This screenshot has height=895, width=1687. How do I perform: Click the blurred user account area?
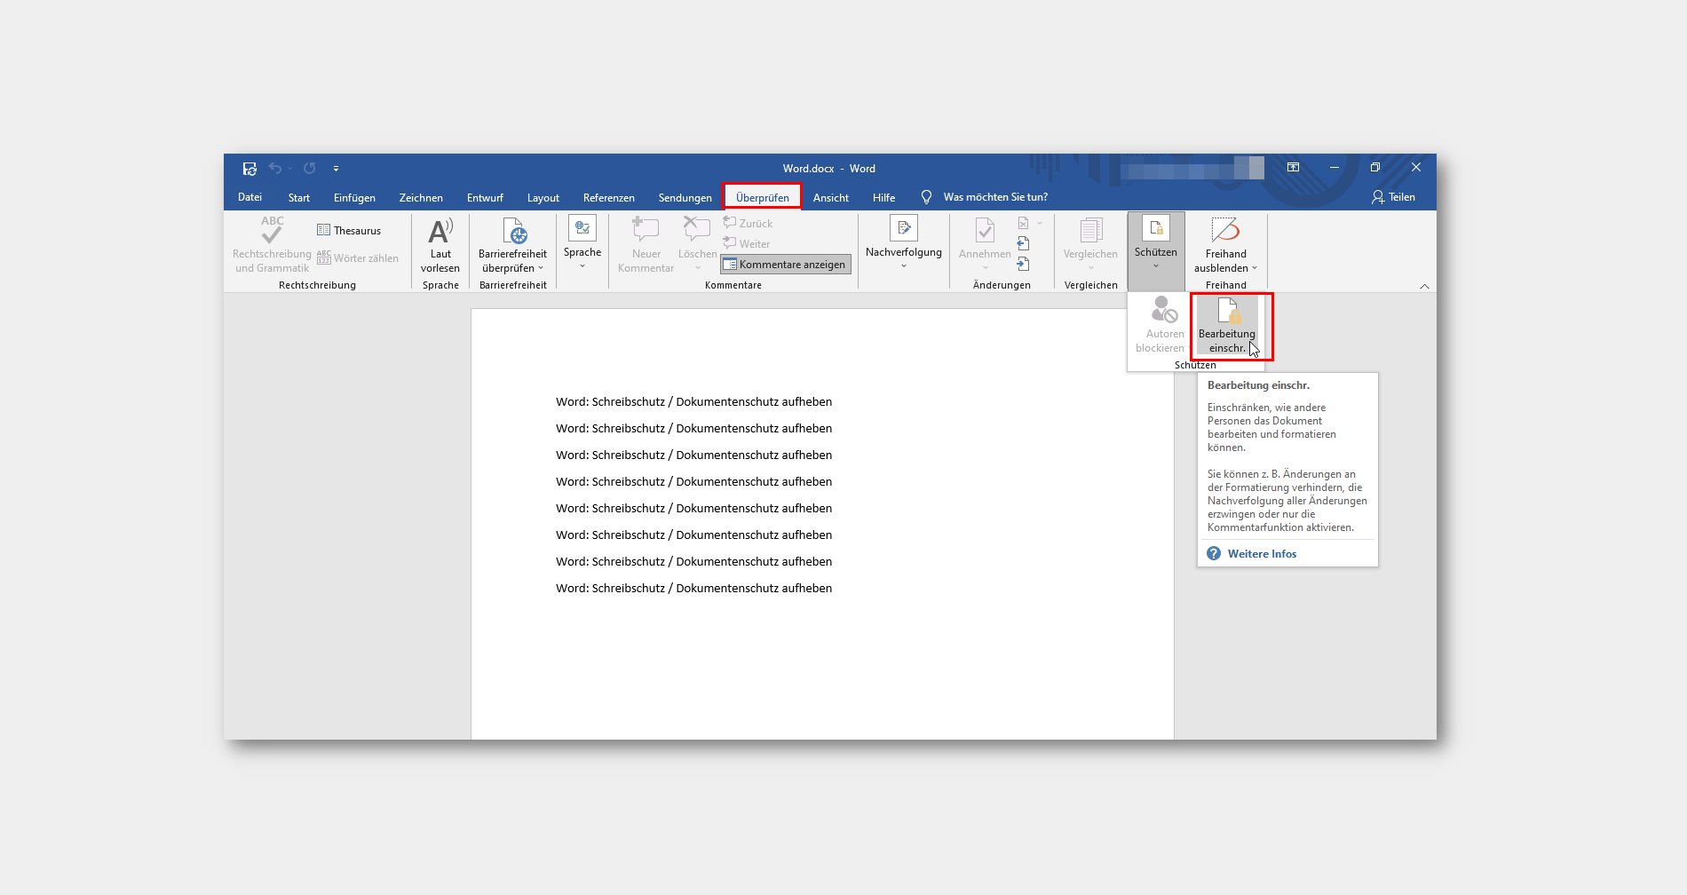tap(1192, 168)
